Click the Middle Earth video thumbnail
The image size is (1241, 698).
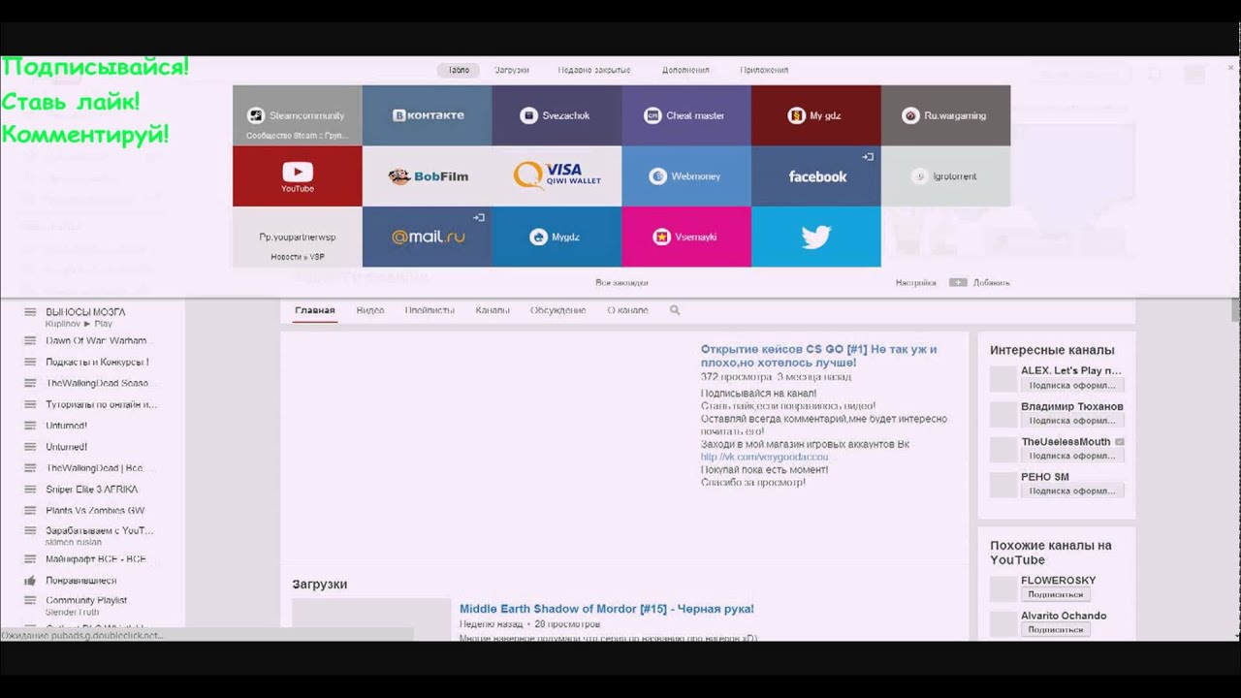point(371,619)
